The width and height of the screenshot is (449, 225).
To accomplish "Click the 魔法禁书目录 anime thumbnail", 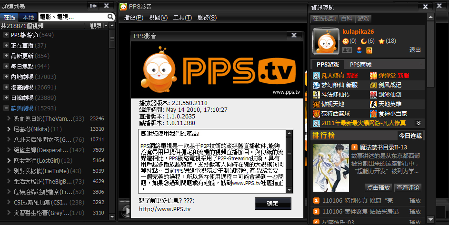I will (x=331, y=168).
